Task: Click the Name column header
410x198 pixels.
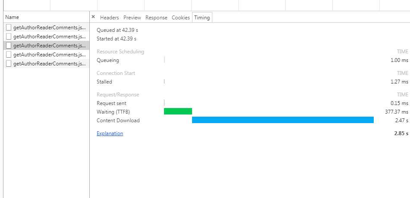Action: click(x=47, y=17)
